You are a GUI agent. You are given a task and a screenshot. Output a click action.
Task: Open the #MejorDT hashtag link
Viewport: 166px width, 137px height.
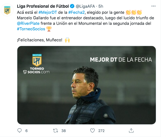(48, 12)
